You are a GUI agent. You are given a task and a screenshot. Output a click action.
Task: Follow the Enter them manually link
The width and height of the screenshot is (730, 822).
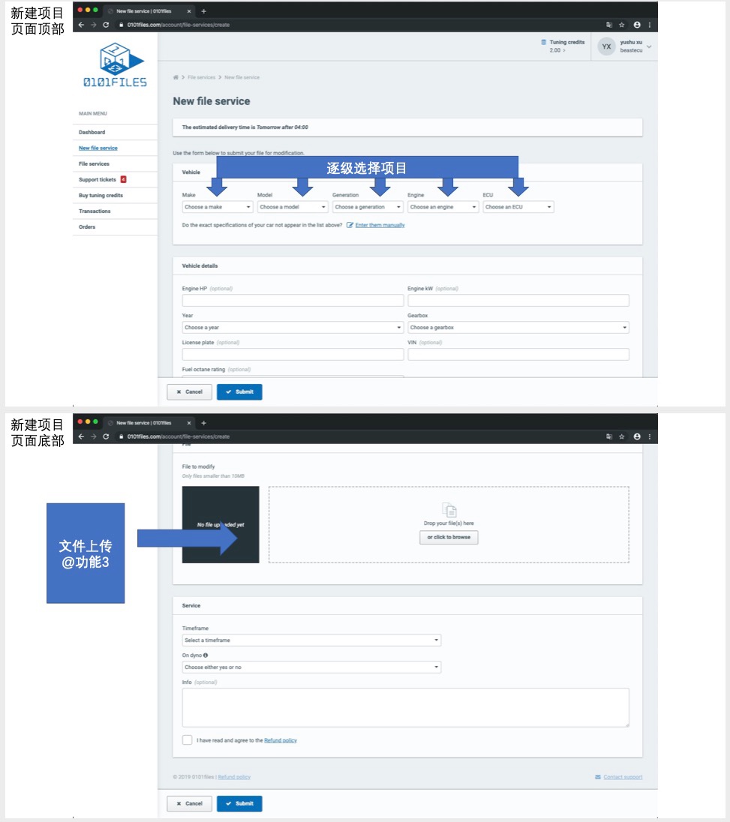pos(380,225)
